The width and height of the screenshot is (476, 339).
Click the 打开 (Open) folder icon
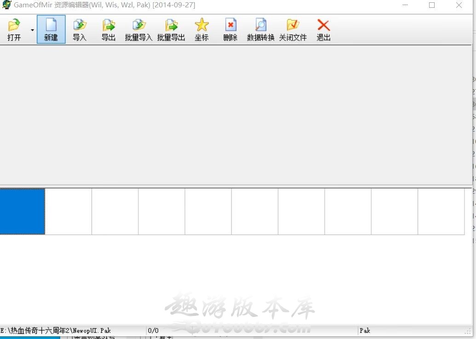(14, 25)
